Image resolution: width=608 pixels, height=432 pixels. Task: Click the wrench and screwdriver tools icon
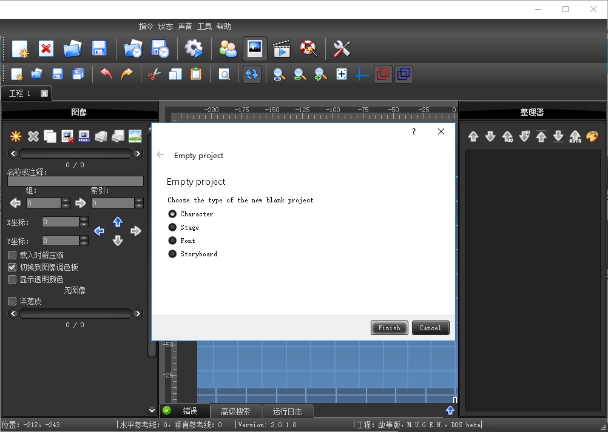click(x=342, y=49)
